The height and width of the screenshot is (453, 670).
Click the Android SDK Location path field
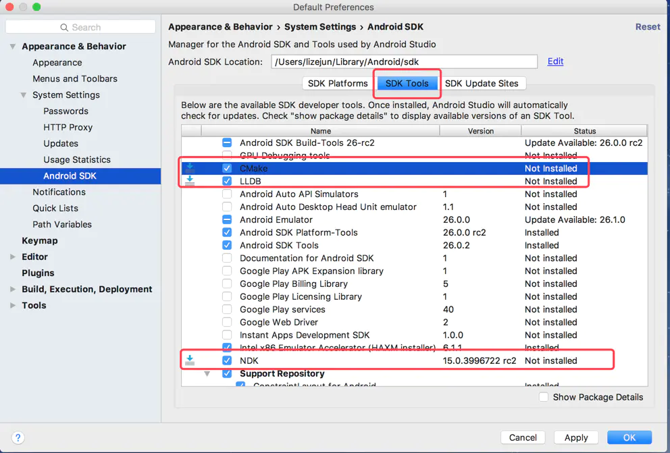(x=404, y=61)
